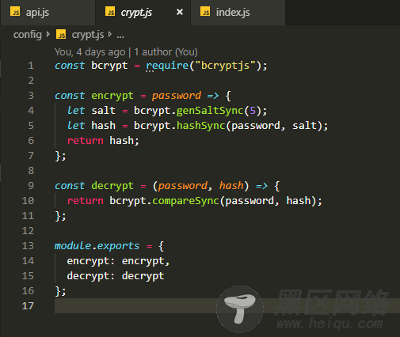Open the index.js tab
The width and height of the screenshot is (400, 337).
pyautogui.click(x=238, y=13)
